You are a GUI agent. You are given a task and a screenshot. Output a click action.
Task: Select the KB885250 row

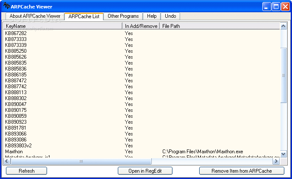(142, 51)
